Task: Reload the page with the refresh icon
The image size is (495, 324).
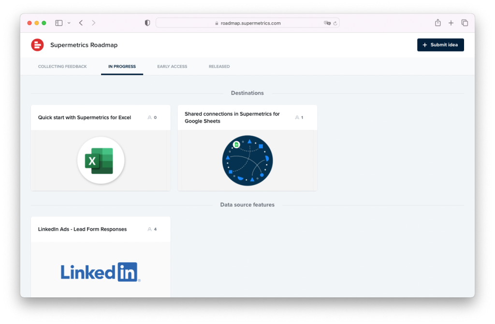Action: coord(335,23)
